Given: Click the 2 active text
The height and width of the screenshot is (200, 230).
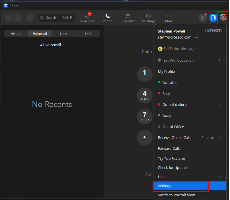Looking at the screenshot, I should point(208,138).
